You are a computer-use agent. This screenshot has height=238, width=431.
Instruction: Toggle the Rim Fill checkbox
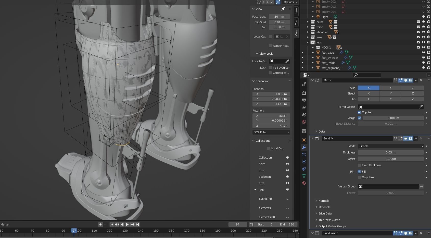coord(359,172)
